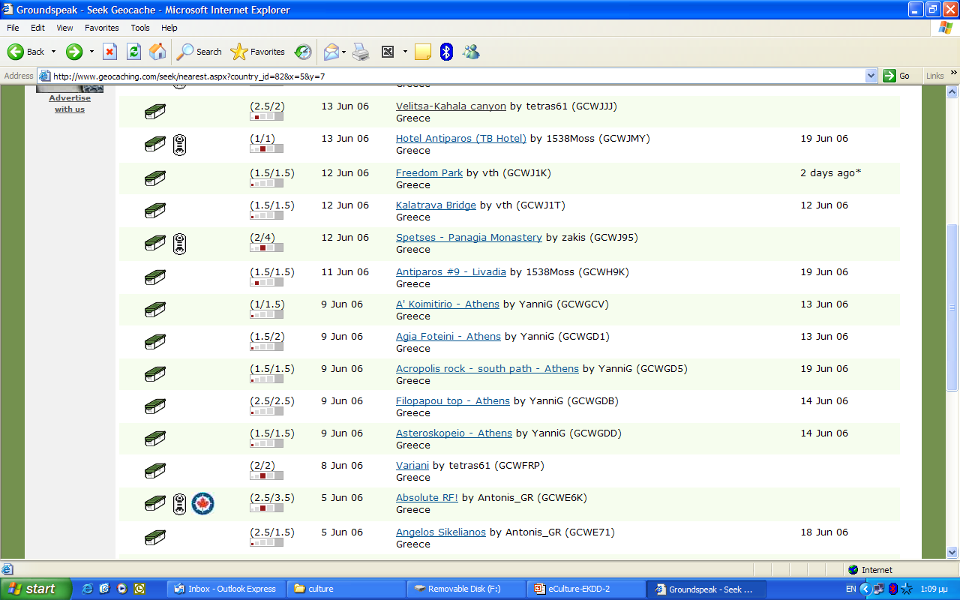Open the culture folder taskbar button

point(347,589)
